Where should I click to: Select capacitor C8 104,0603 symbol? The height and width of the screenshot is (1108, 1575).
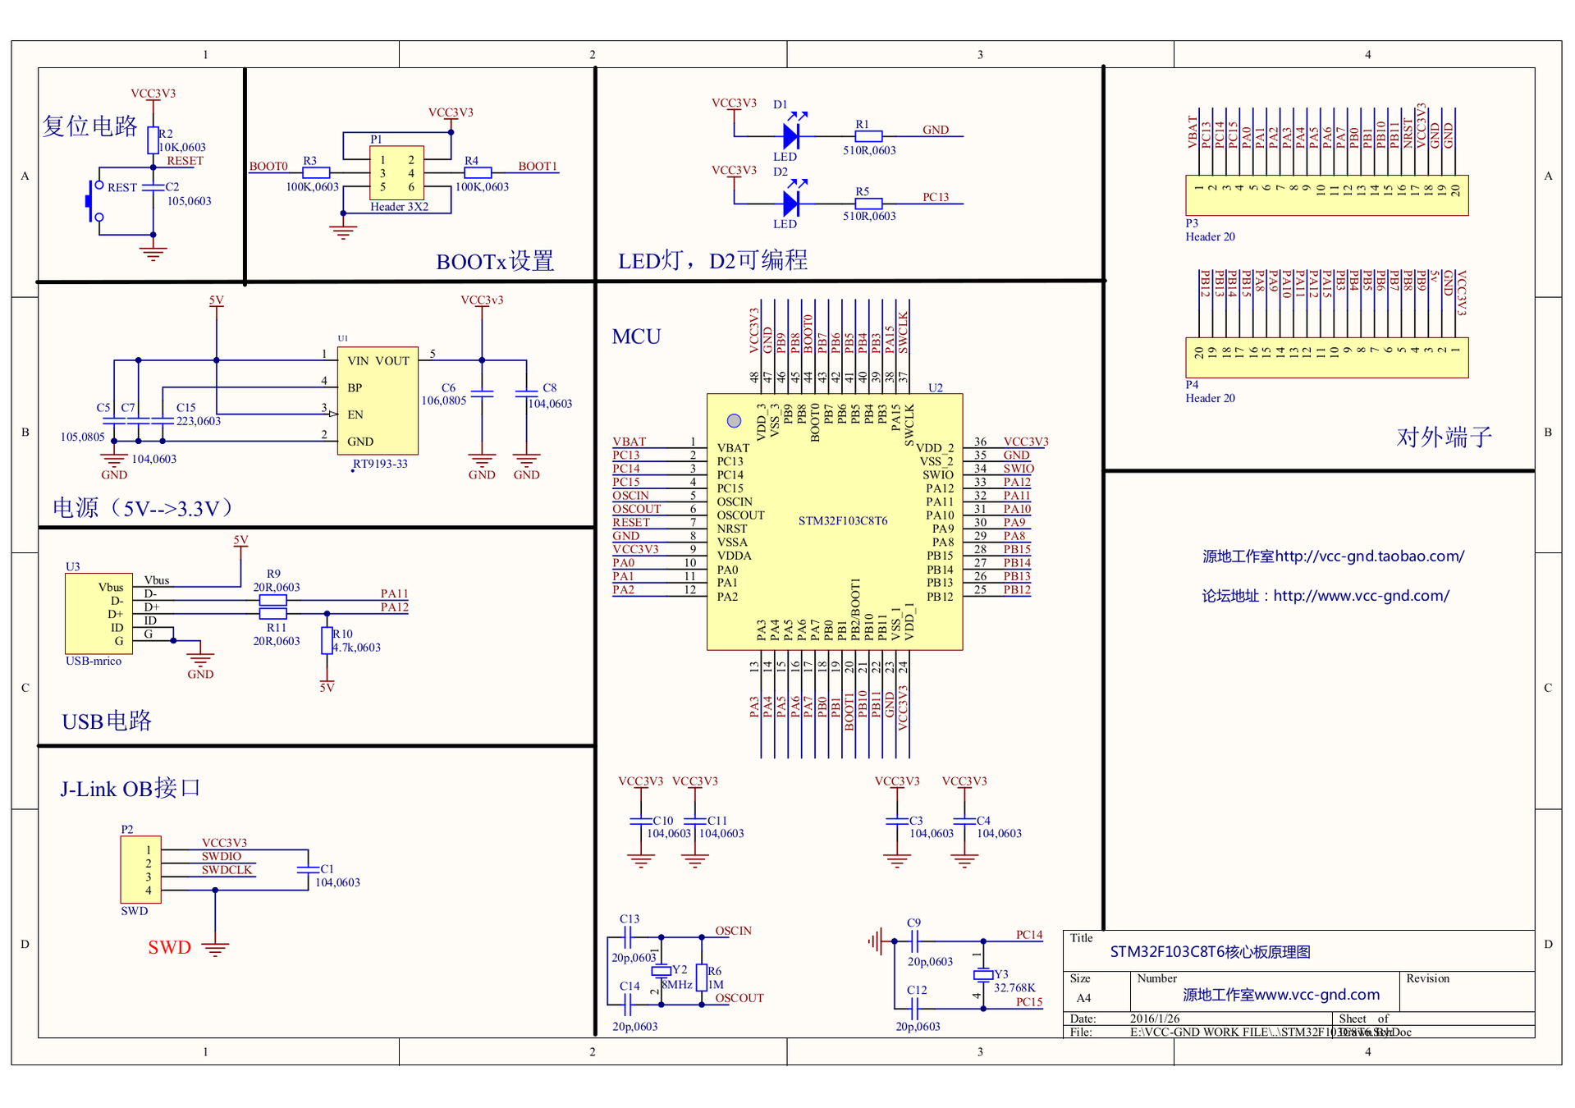click(x=526, y=393)
